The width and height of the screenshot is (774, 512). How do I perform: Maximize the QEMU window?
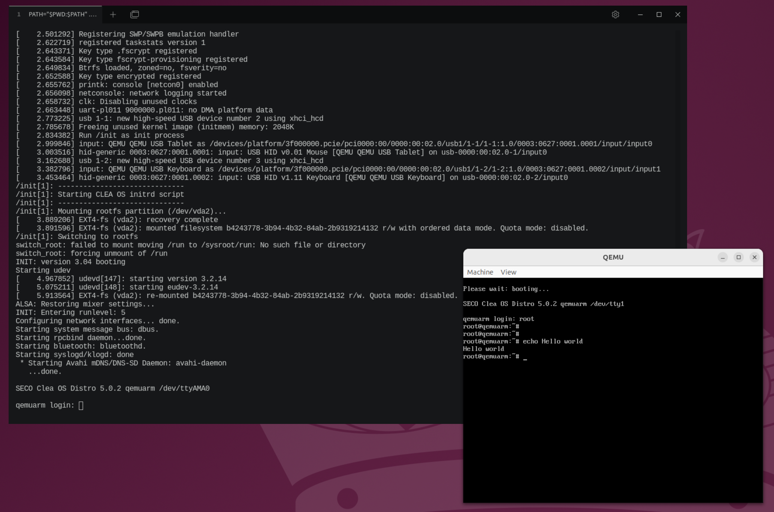(738, 257)
